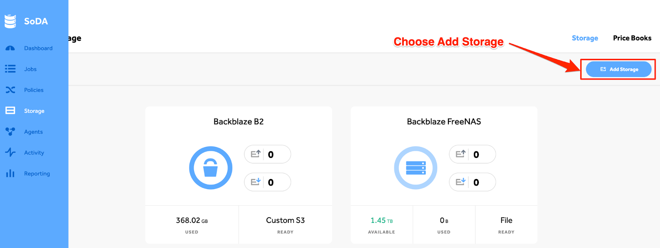Click the Agents nodes icon

point(10,132)
